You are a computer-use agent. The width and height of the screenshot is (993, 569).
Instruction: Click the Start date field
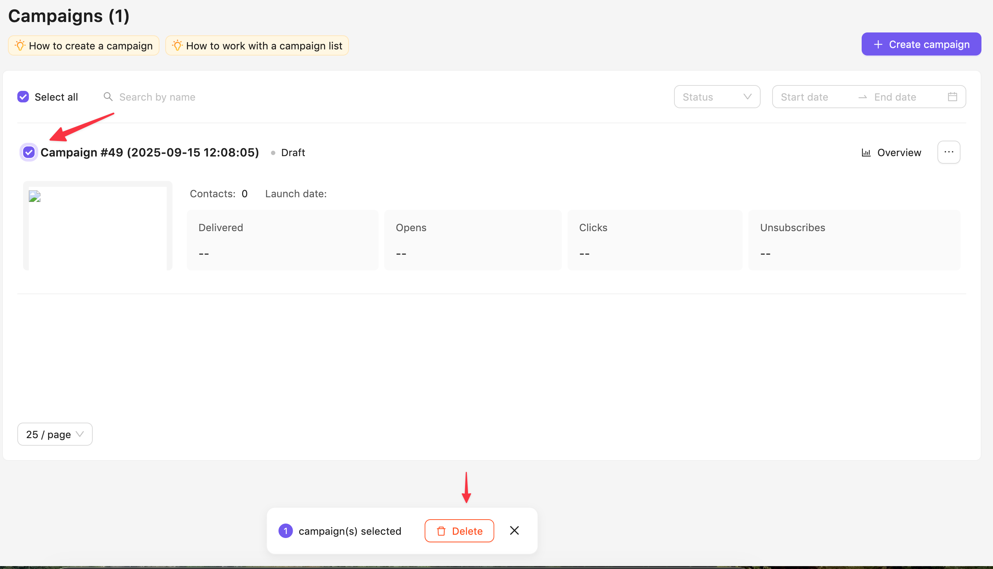[x=805, y=97]
